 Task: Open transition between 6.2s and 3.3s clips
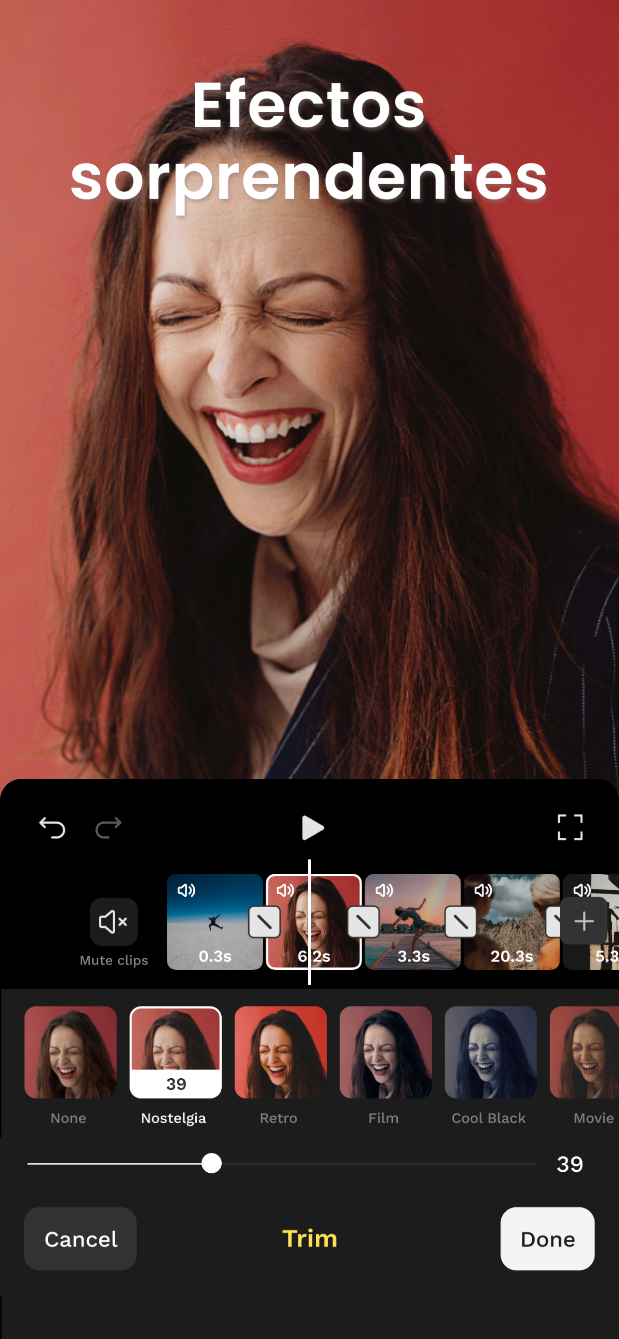click(363, 922)
